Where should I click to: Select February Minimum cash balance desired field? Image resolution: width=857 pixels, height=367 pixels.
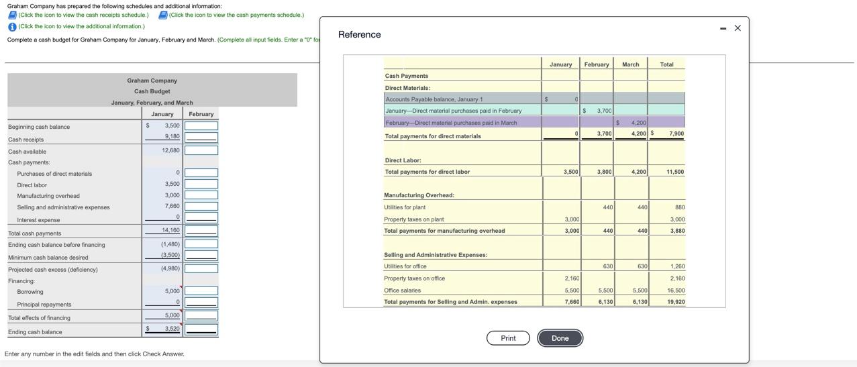point(201,256)
